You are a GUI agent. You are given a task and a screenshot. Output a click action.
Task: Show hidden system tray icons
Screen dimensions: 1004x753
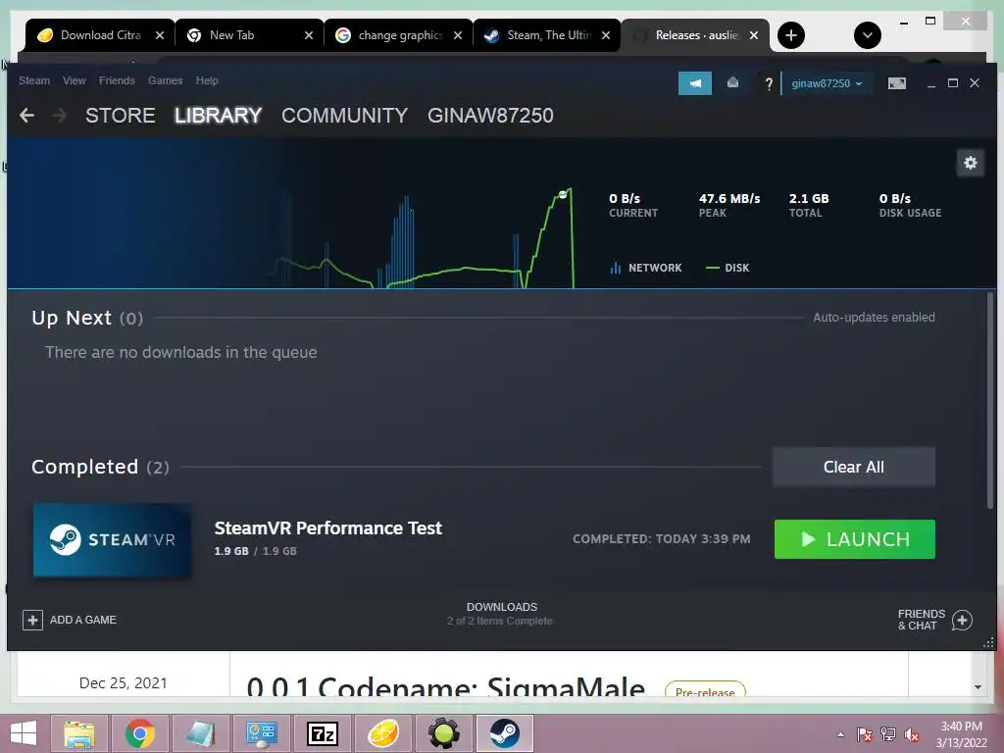(840, 734)
